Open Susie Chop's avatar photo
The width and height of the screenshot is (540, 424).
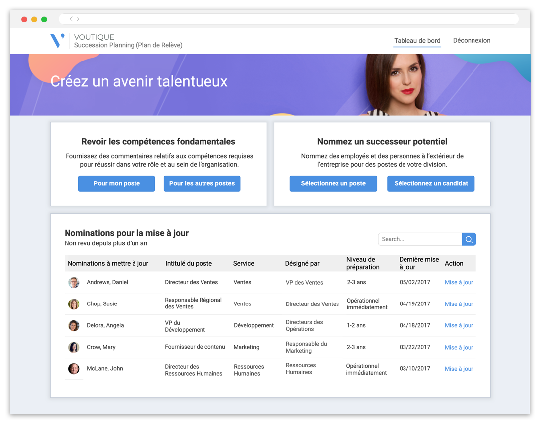[74, 304]
